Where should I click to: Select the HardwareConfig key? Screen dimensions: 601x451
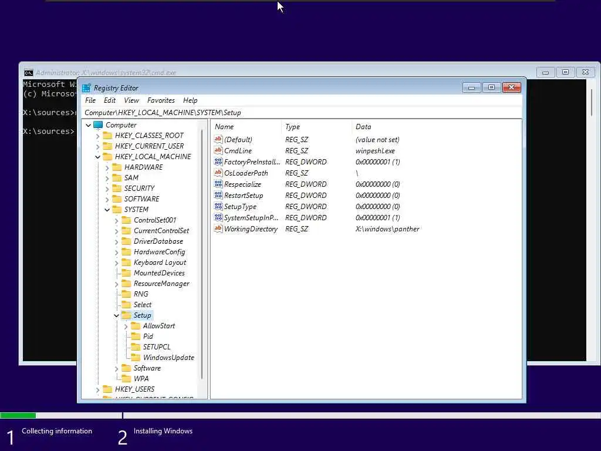pyautogui.click(x=160, y=252)
